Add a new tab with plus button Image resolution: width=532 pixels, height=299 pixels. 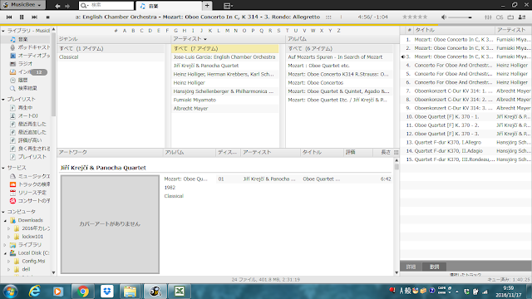tap(207, 6)
